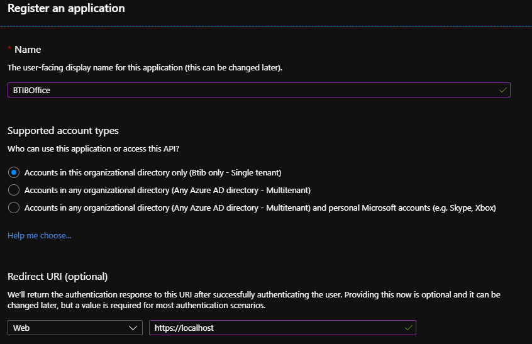The height and width of the screenshot is (344, 532).
Task: Click the red required asterisk beside Name
Action: pos(9,49)
